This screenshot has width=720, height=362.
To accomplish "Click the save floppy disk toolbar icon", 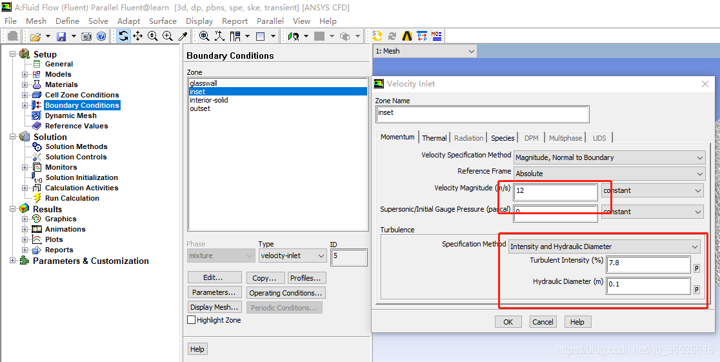I will pos(61,36).
